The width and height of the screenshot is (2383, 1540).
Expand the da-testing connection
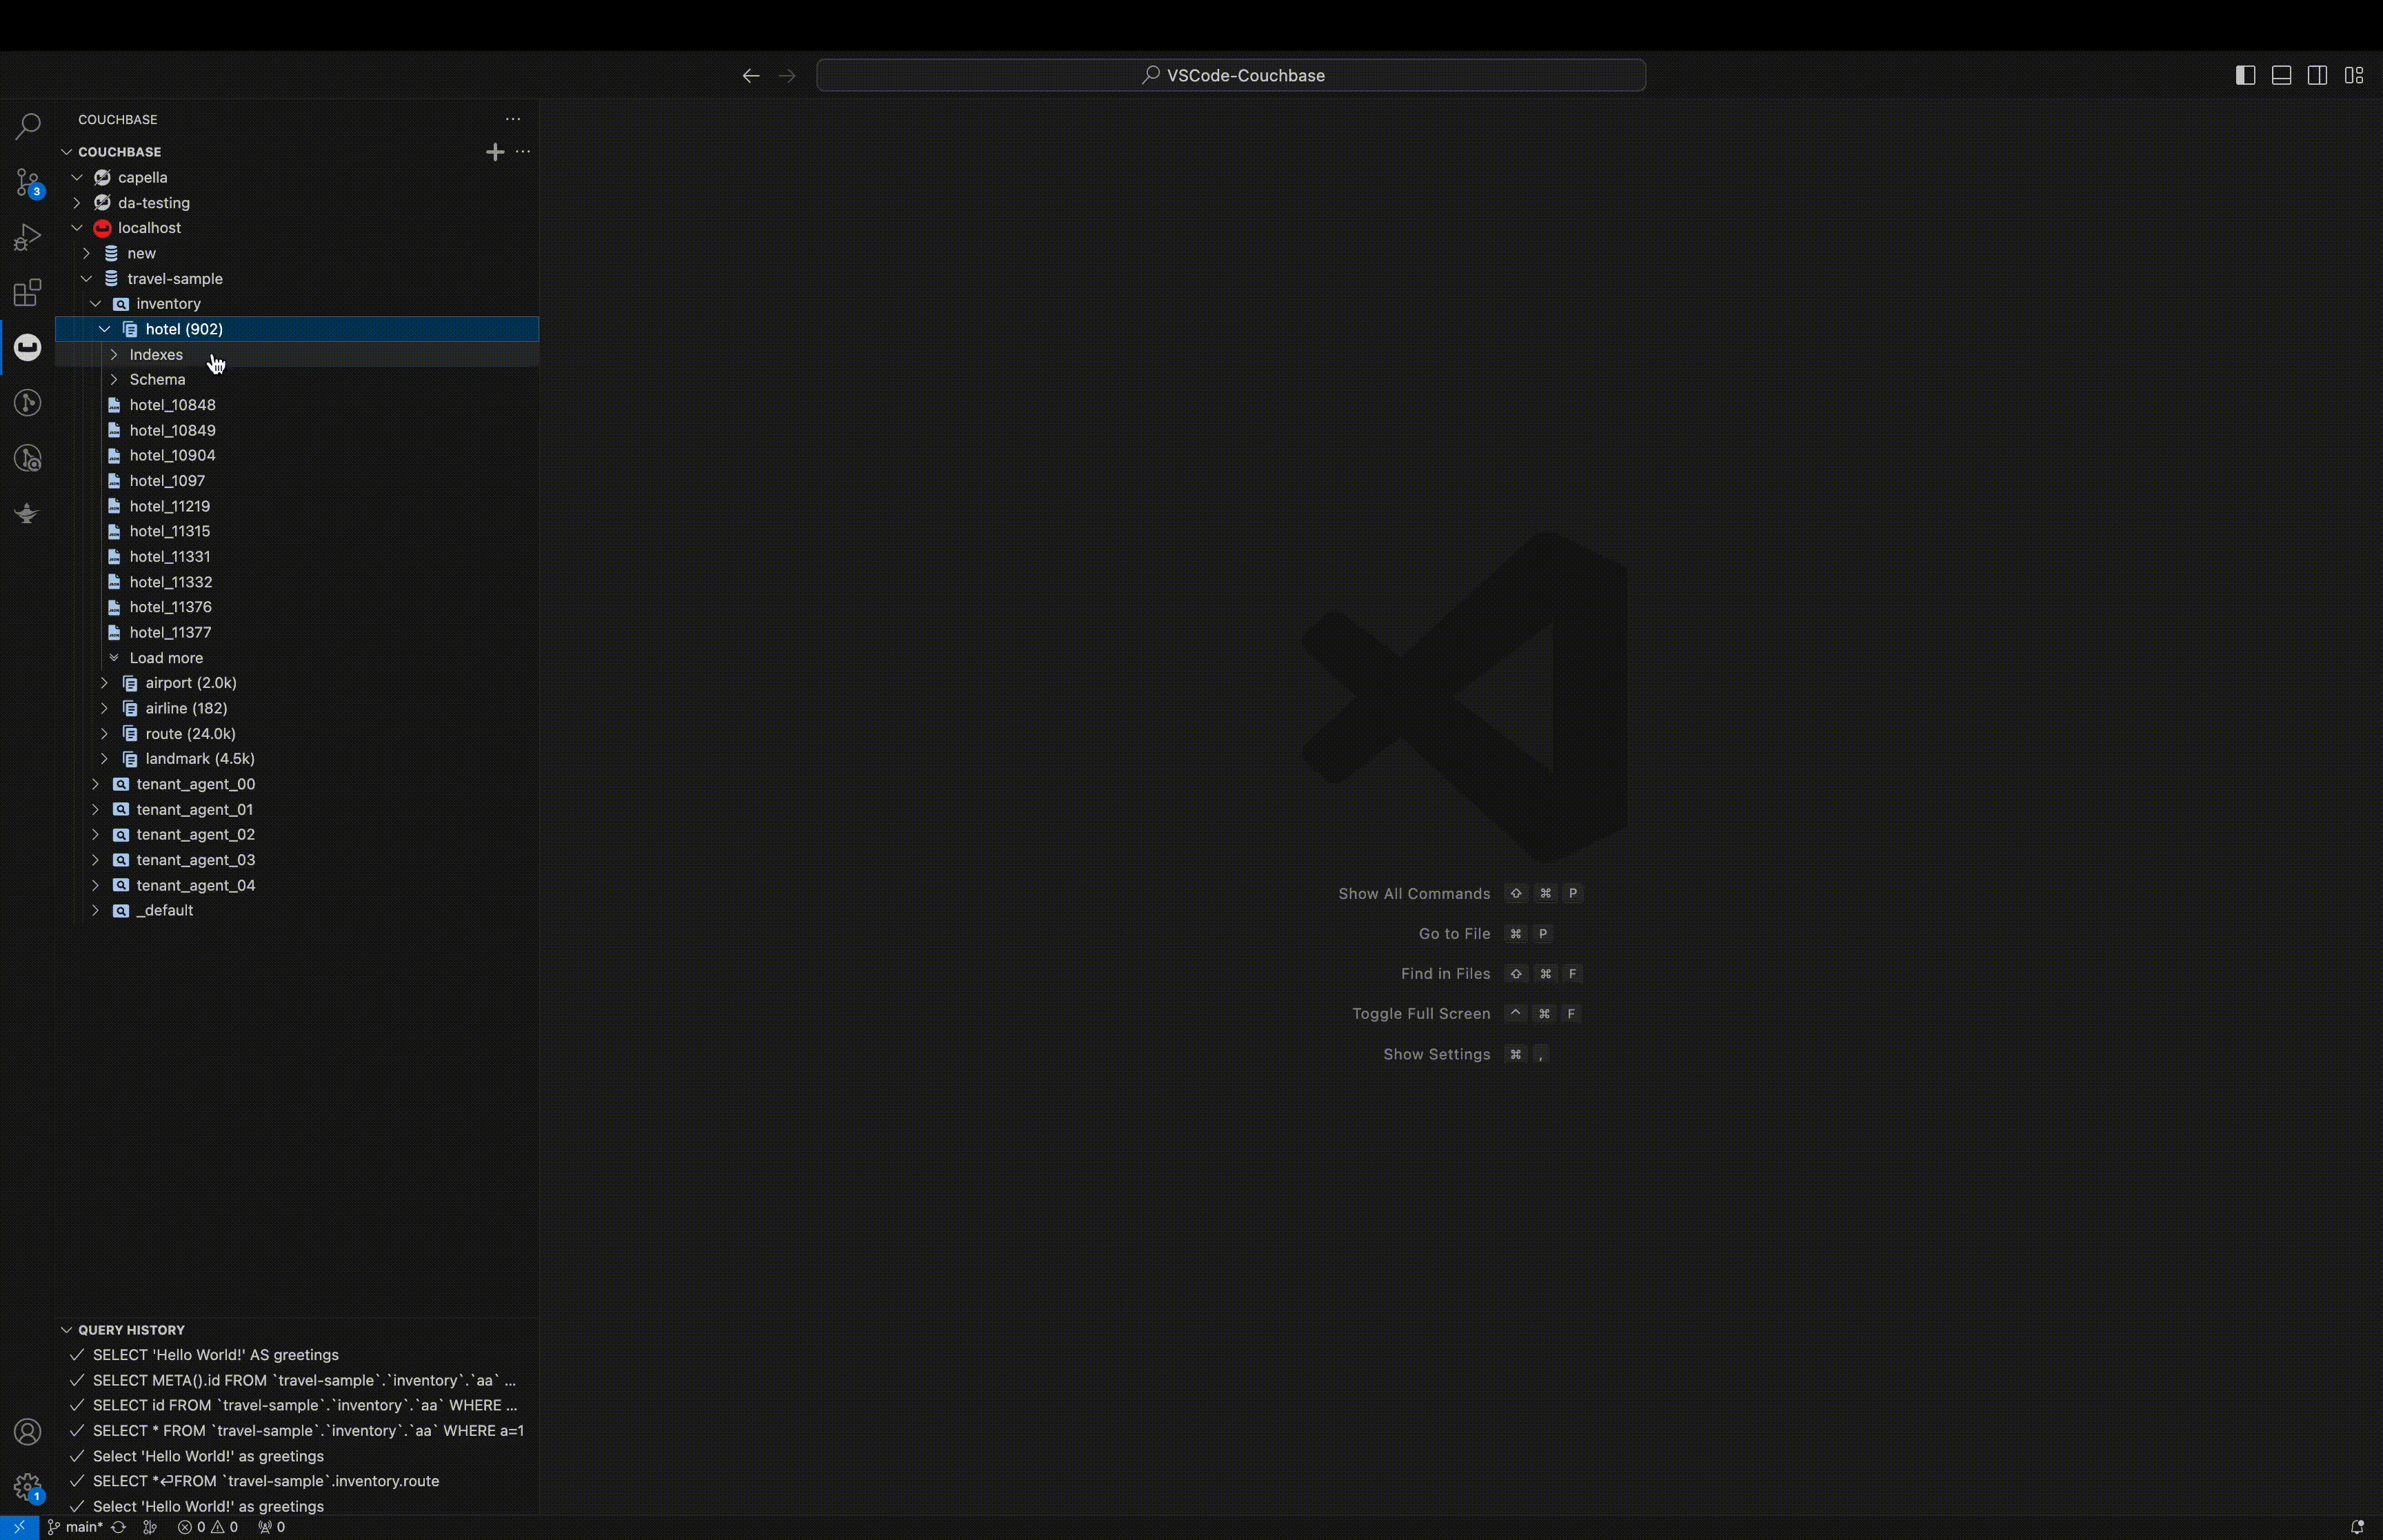[x=77, y=203]
